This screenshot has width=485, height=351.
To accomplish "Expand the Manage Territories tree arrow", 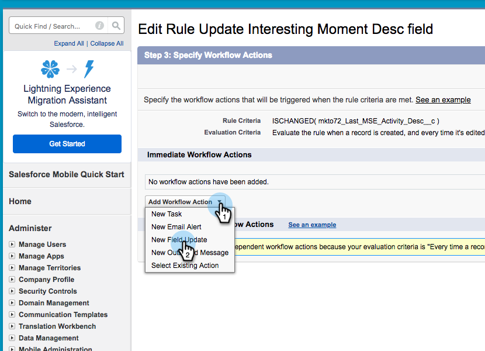I will pos(12,268).
